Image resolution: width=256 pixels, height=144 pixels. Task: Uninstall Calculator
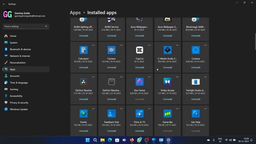[84, 68]
